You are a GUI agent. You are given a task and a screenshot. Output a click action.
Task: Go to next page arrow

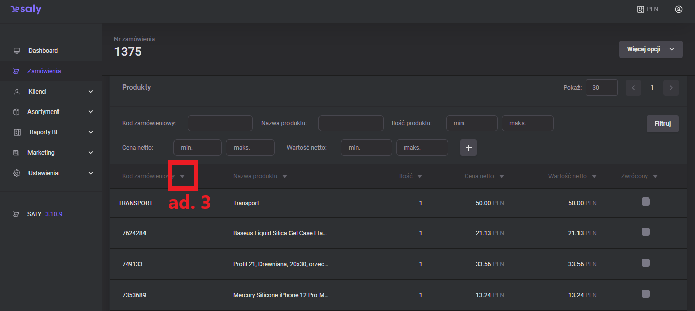[671, 88]
